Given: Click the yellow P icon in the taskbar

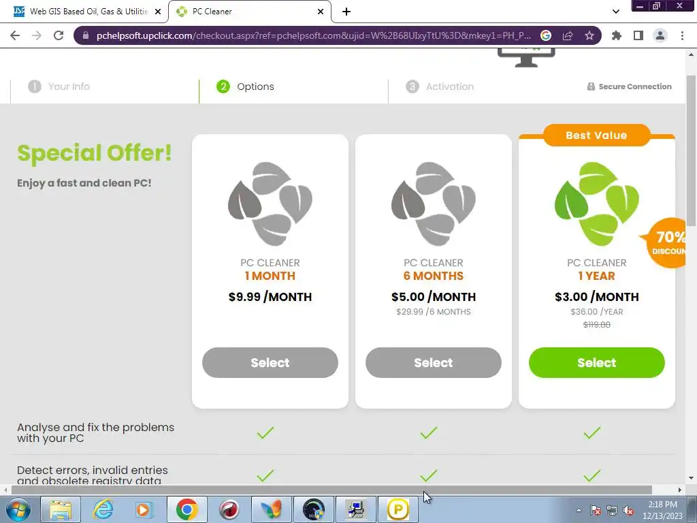Looking at the screenshot, I should (398, 509).
